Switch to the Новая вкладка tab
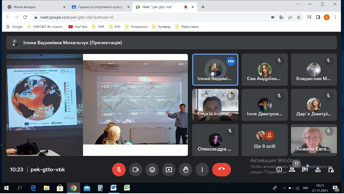Image resolution: width=344 pixels, height=194 pixels. click(x=36, y=7)
